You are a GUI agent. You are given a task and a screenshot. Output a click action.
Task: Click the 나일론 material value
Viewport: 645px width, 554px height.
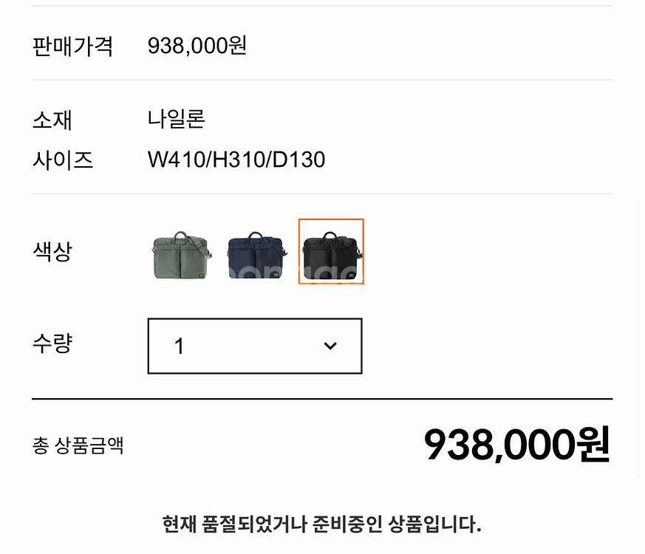click(176, 119)
